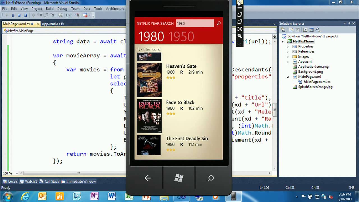Image resolution: width=359 pixels, height=202 pixels.
Task: Collapse the NetflixPhone project node
Action: tap(282, 41)
